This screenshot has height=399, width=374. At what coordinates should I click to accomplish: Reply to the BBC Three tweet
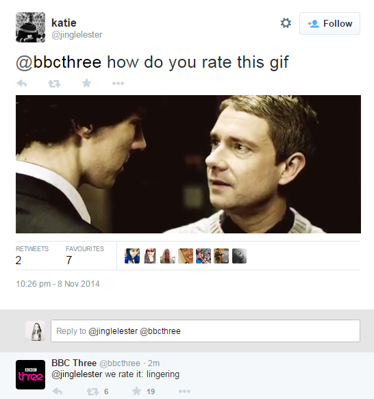58,391
